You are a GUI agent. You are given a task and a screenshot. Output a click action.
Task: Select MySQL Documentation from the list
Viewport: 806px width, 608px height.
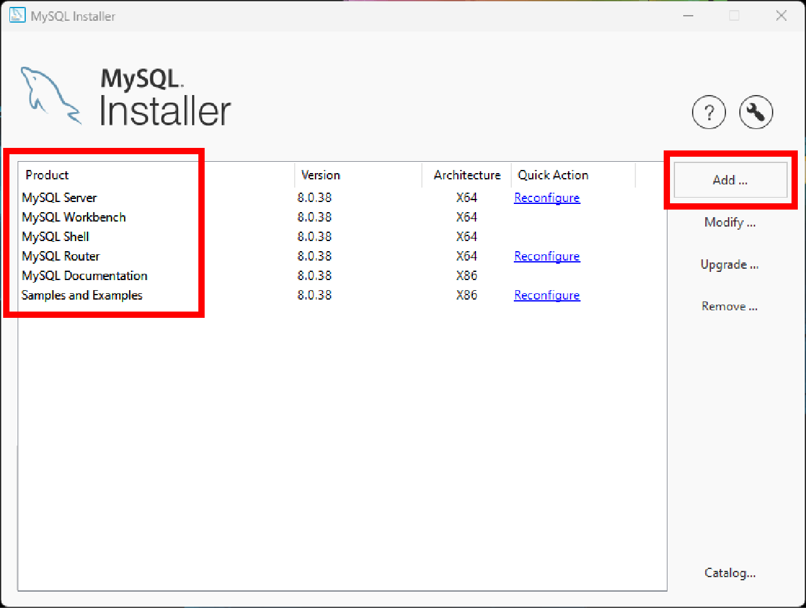click(84, 275)
